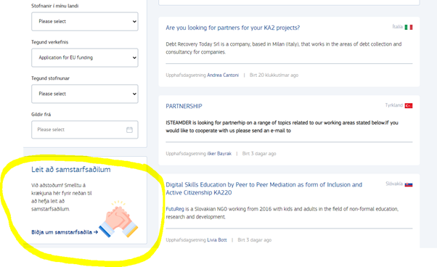Click author link Livia Bott
The image size is (437, 267).
pos(217,240)
